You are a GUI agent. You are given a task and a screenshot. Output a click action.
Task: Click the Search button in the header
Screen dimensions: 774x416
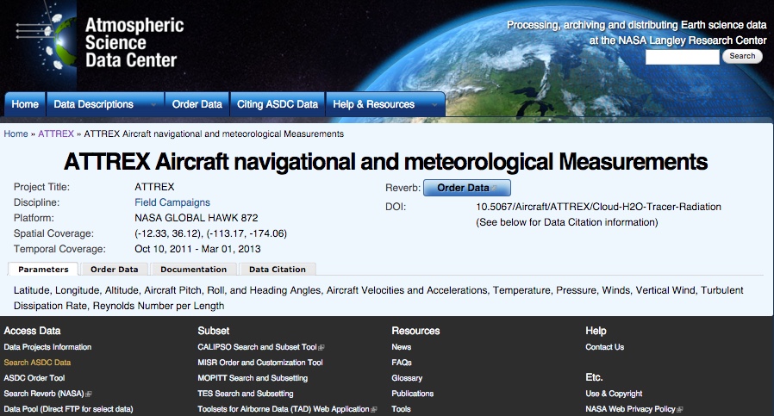742,56
